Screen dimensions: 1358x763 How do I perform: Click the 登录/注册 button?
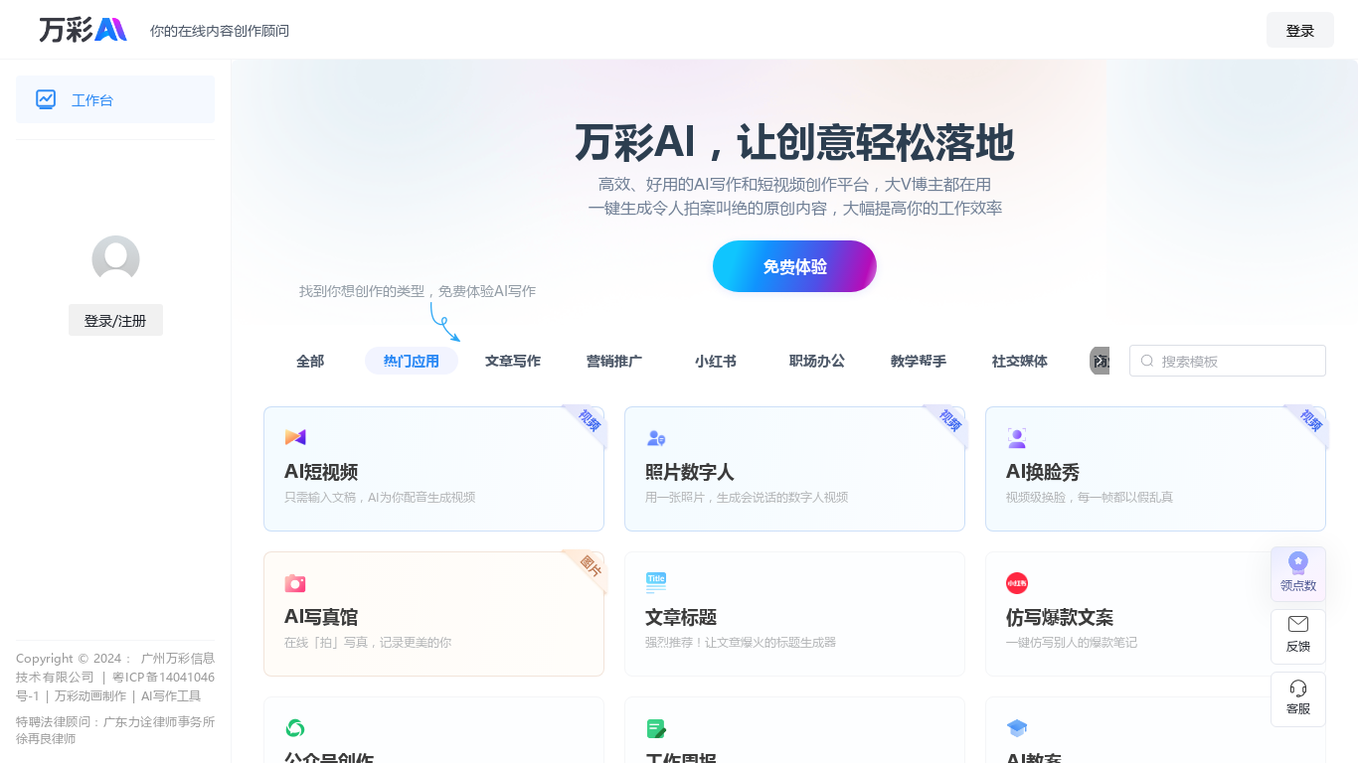pos(115,320)
